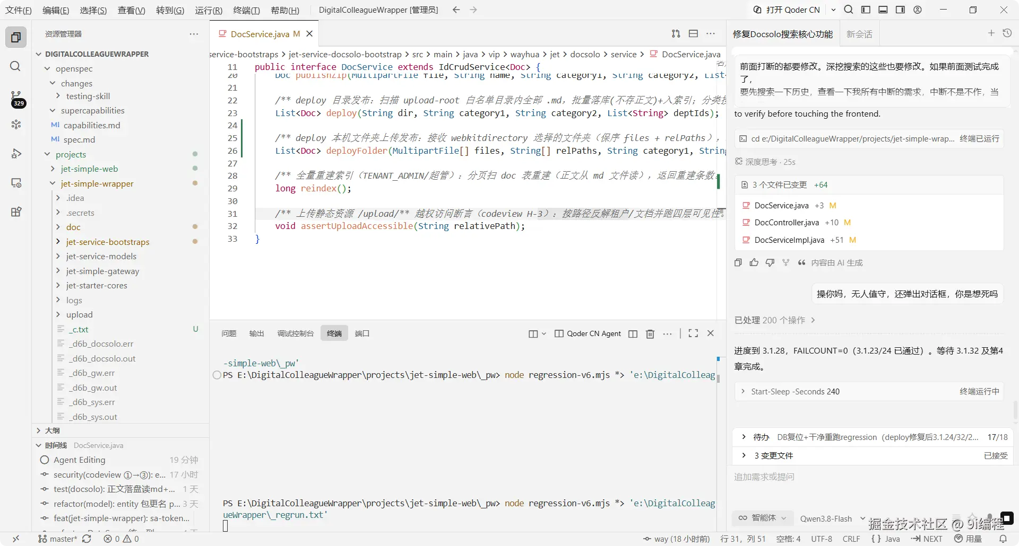The width and height of the screenshot is (1019, 546).
Task: Click the 用量 usage status item
Action: 968,539
